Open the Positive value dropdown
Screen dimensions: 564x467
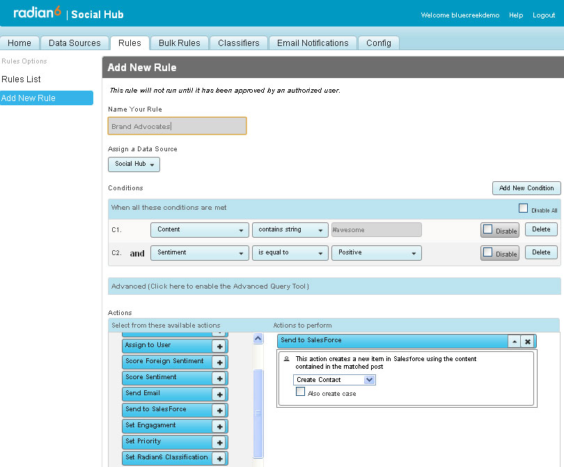tap(377, 253)
